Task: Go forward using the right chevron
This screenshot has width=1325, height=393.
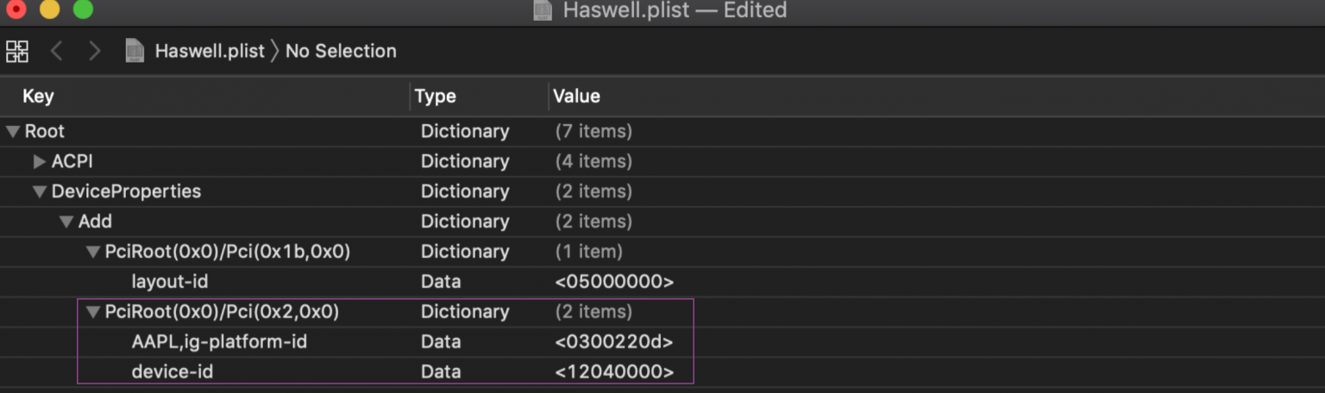Action: click(x=95, y=51)
